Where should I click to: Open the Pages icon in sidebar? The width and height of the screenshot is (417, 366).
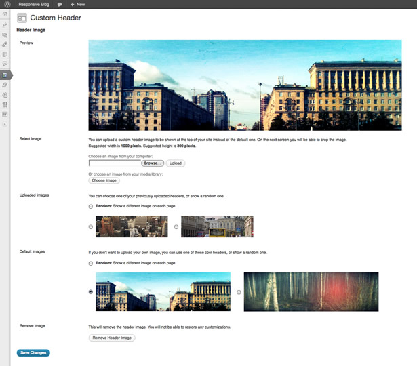click(5, 54)
